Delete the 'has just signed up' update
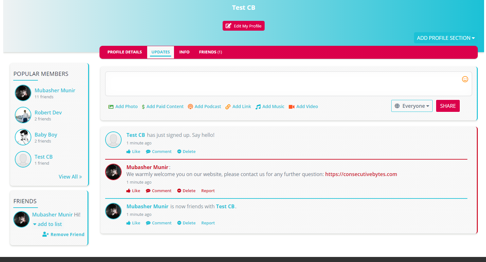This screenshot has height=262, width=486. click(x=186, y=152)
